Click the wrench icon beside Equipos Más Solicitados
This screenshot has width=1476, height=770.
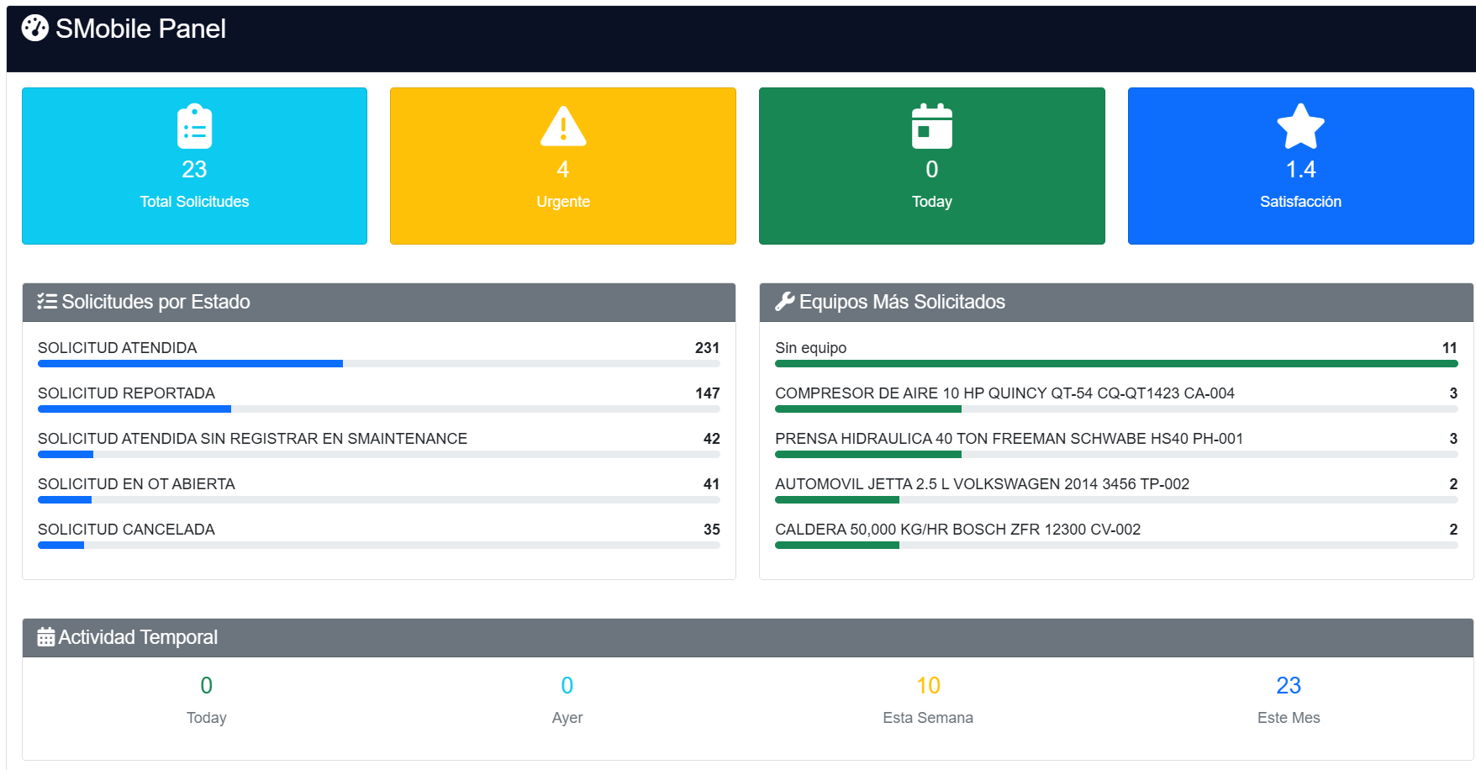[x=785, y=301]
